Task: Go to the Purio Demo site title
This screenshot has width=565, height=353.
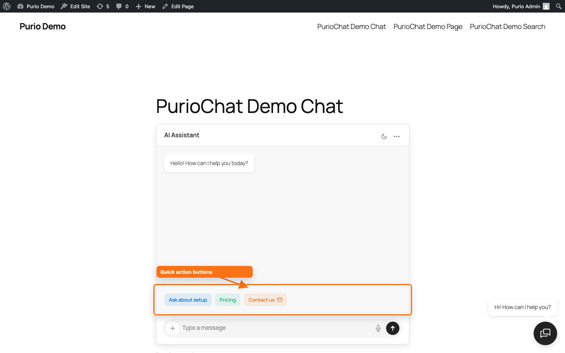Action: point(42,26)
